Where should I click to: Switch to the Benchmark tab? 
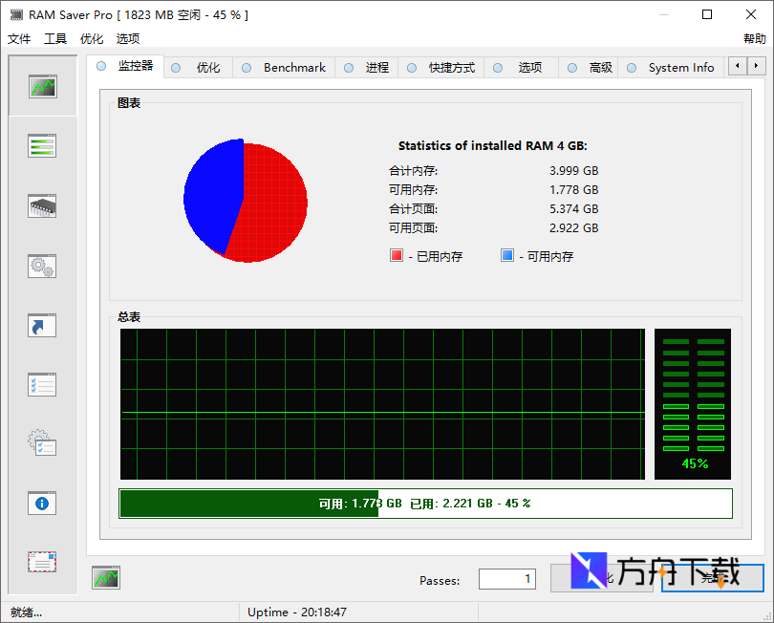[293, 67]
